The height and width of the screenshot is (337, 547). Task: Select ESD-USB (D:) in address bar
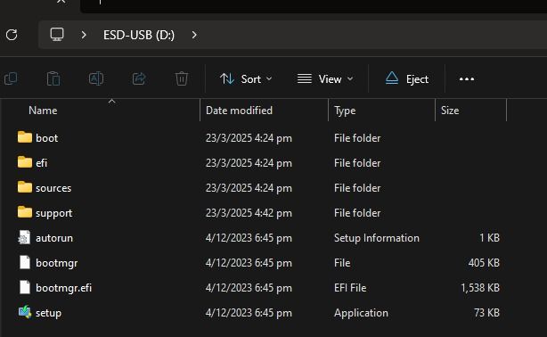pyautogui.click(x=139, y=35)
